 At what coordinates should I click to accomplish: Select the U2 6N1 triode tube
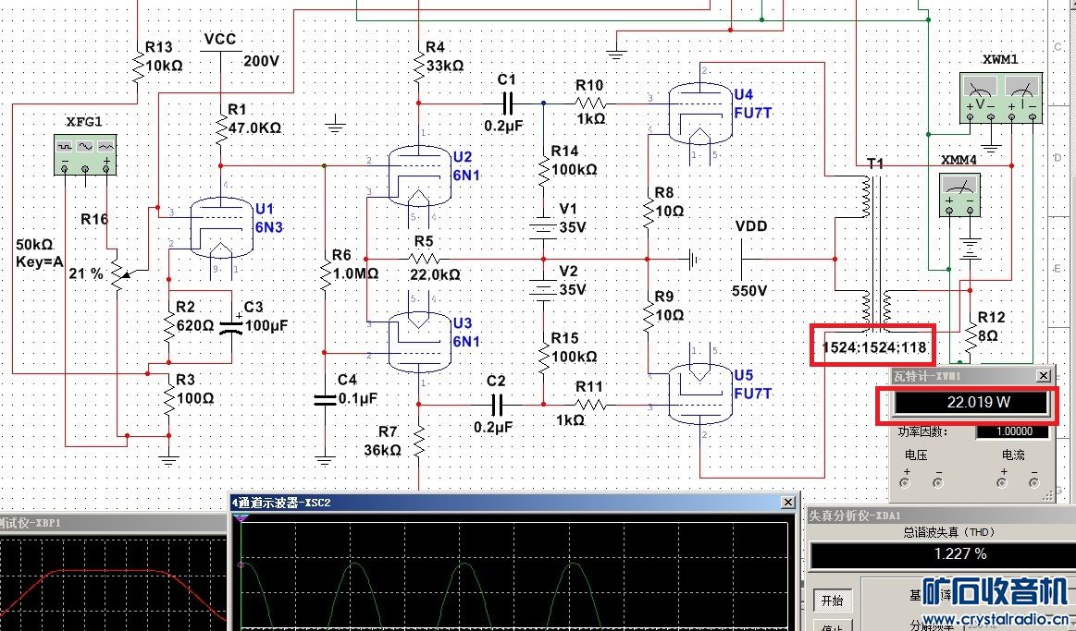tap(417, 176)
